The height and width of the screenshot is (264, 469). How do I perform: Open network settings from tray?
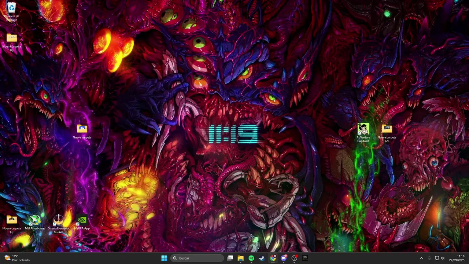pyautogui.click(x=437, y=258)
